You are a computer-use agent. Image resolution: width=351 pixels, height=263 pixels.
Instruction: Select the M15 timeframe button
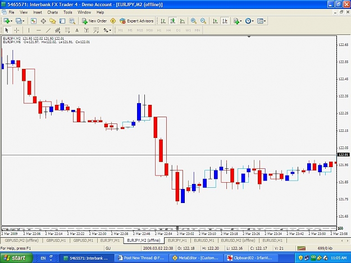point(140,30)
